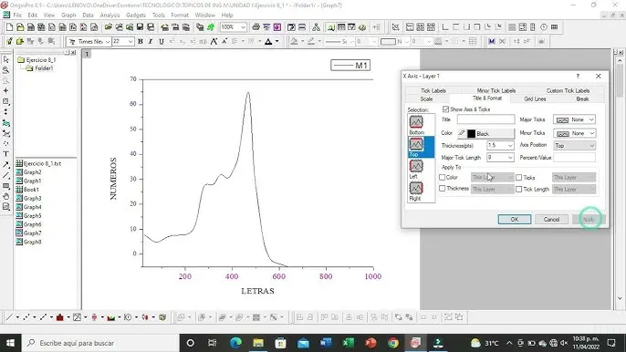Switch to the Tick Labels tab
This screenshot has width=626, height=352.
[433, 90]
